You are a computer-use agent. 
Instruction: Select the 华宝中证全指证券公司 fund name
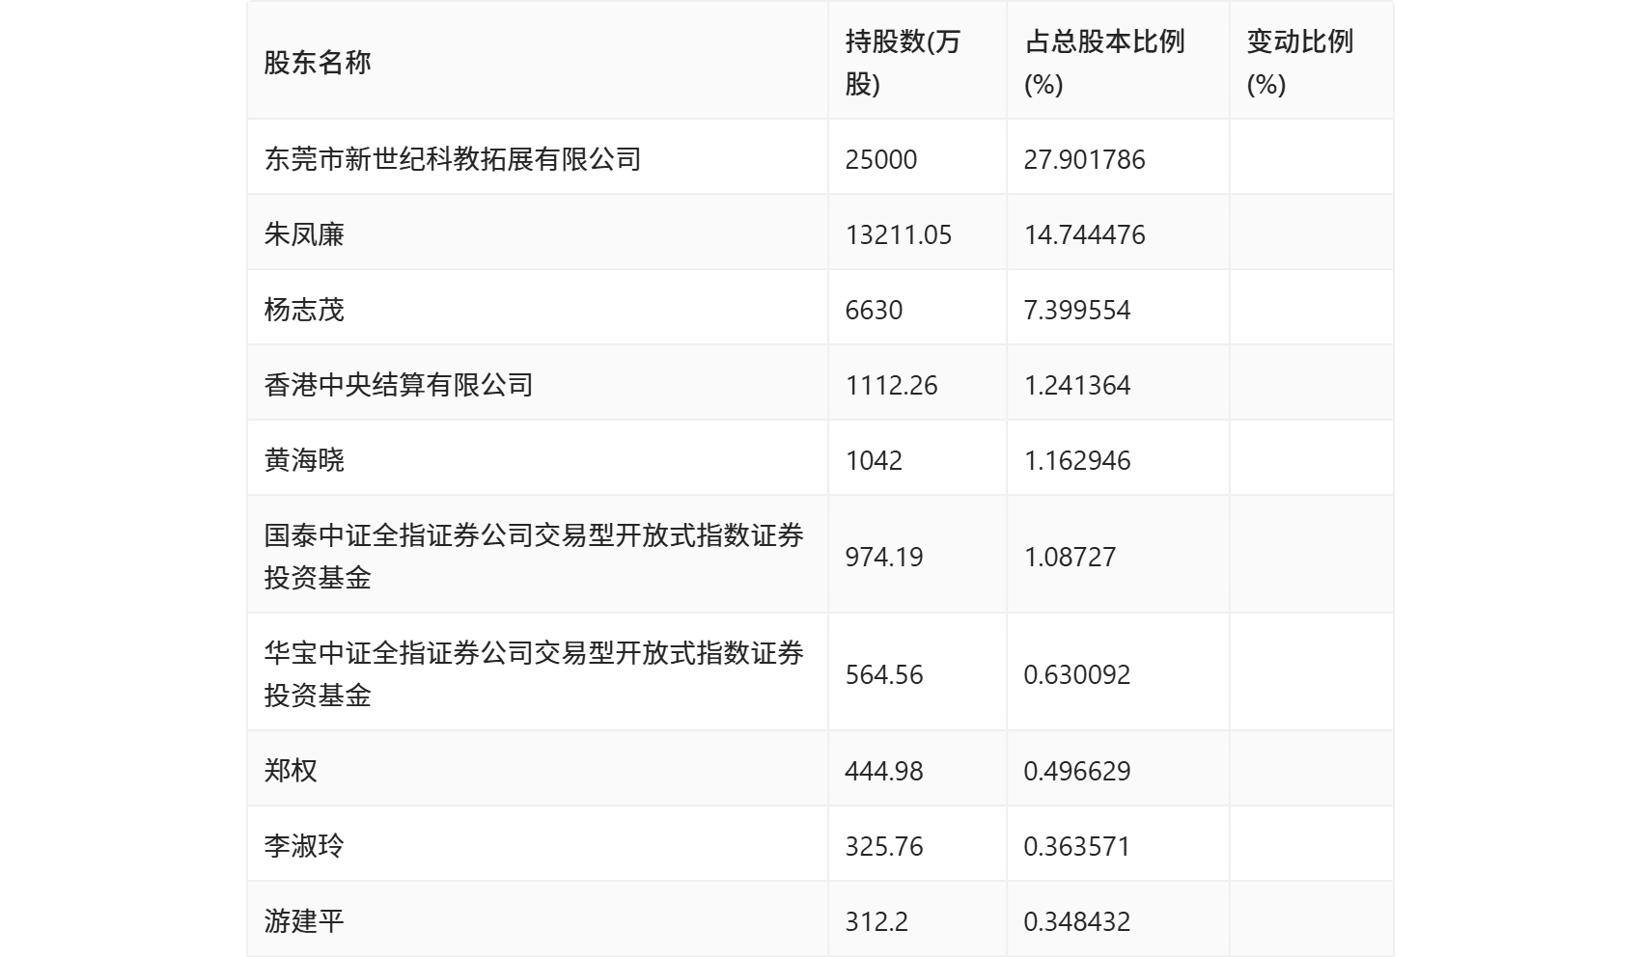(x=534, y=674)
